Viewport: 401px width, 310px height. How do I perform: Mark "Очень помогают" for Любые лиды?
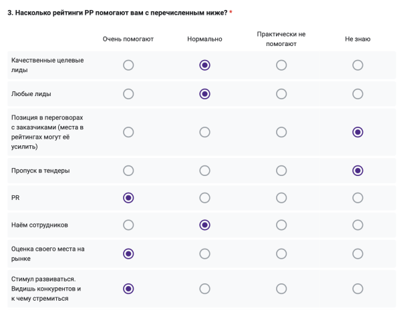coord(128,93)
